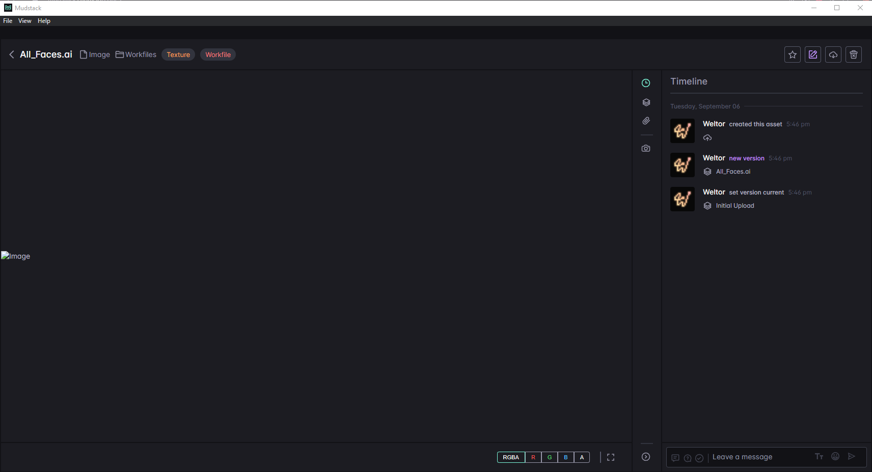Screen dimensions: 872x472
Task: Open the Workfiles folder breadcrumb
Action: point(136,54)
